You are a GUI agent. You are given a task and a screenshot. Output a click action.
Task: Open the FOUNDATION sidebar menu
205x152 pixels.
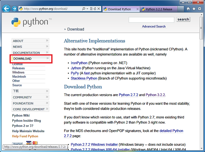30,103
